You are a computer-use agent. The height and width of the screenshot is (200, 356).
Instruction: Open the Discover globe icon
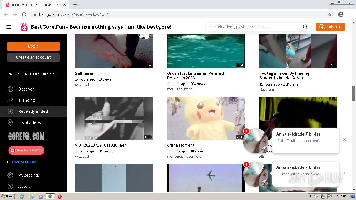(x=10, y=89)
